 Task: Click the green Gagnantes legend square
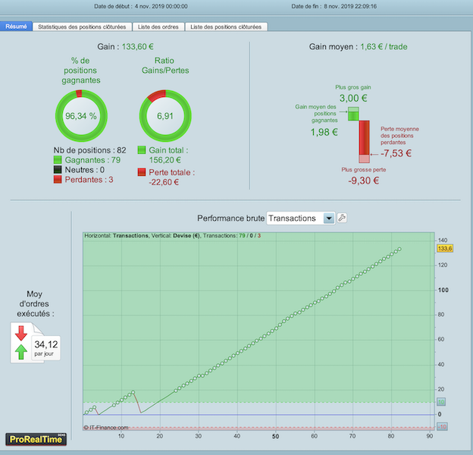pos(58,160)
